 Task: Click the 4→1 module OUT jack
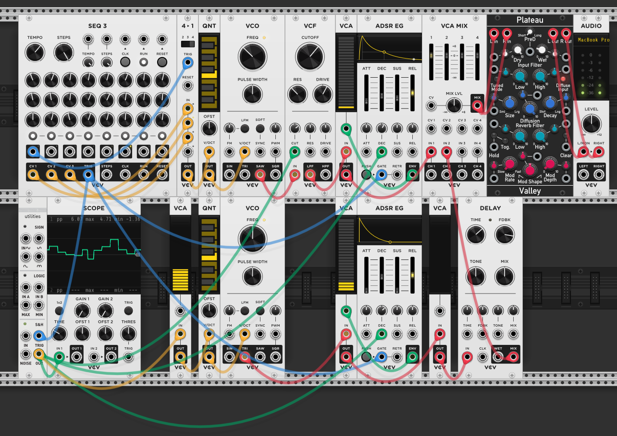pos(188,175)
